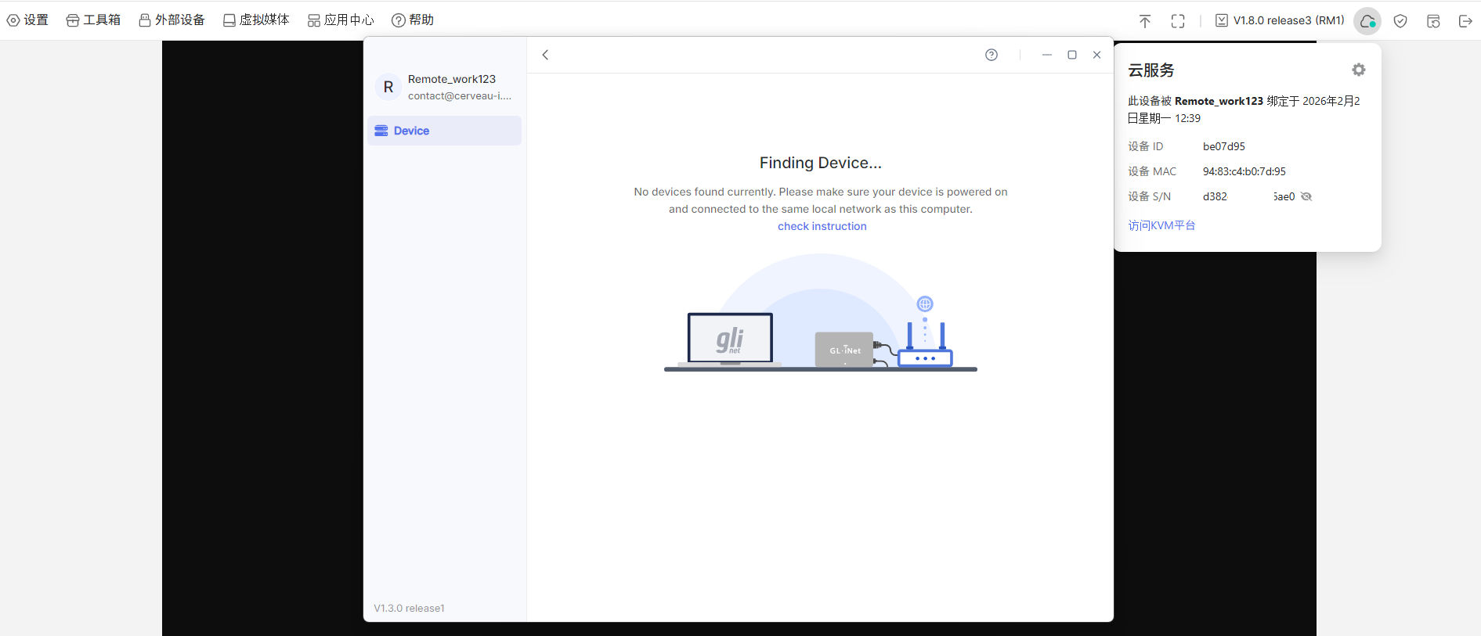The image size is (1481, 636).
Task: Open the 工具箱 toolbox menu
Action: 94,20
